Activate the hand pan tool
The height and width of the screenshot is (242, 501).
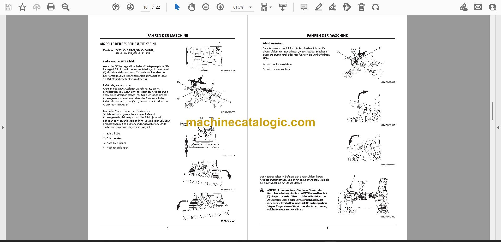coord(192,7)
